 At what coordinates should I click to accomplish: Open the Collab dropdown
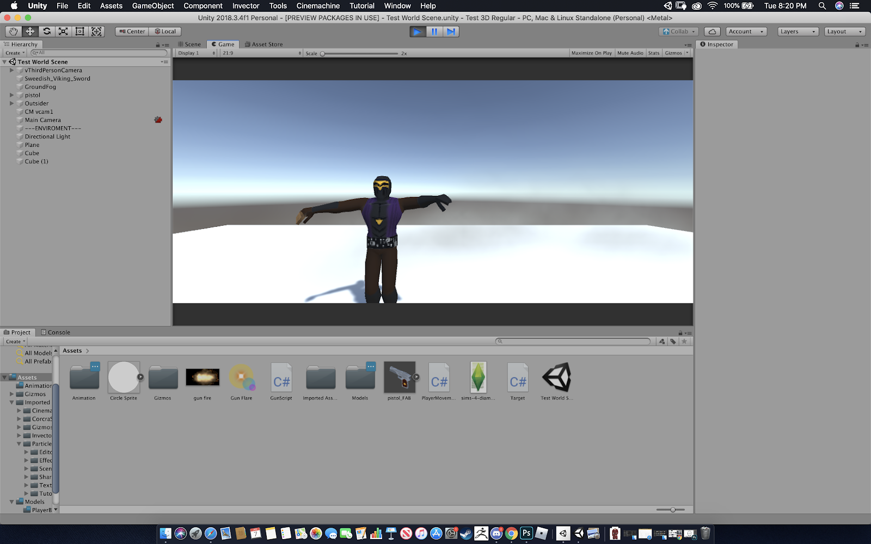click(x=678, y=32)
